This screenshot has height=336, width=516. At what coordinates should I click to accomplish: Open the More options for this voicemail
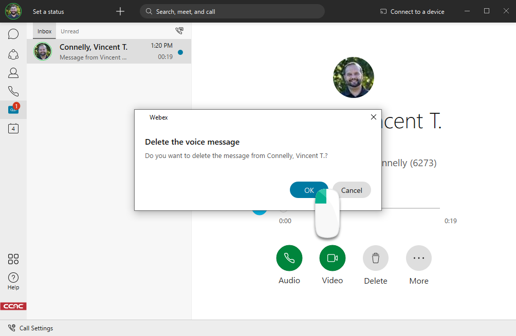[418, 258]
